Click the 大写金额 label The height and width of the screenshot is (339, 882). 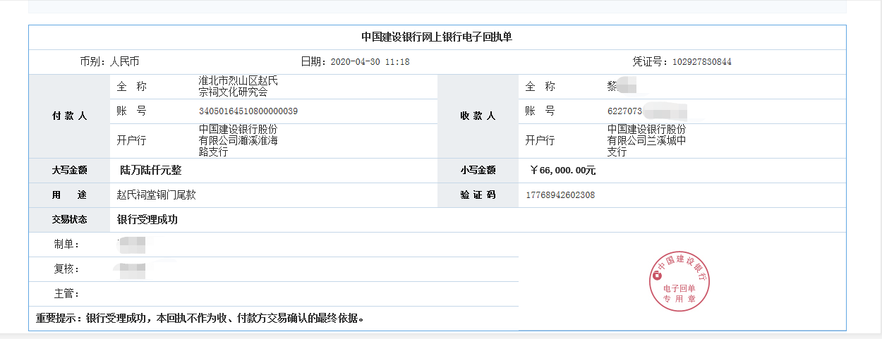69,170
